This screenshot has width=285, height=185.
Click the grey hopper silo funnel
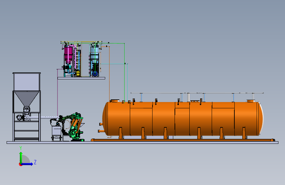point(27,98)
